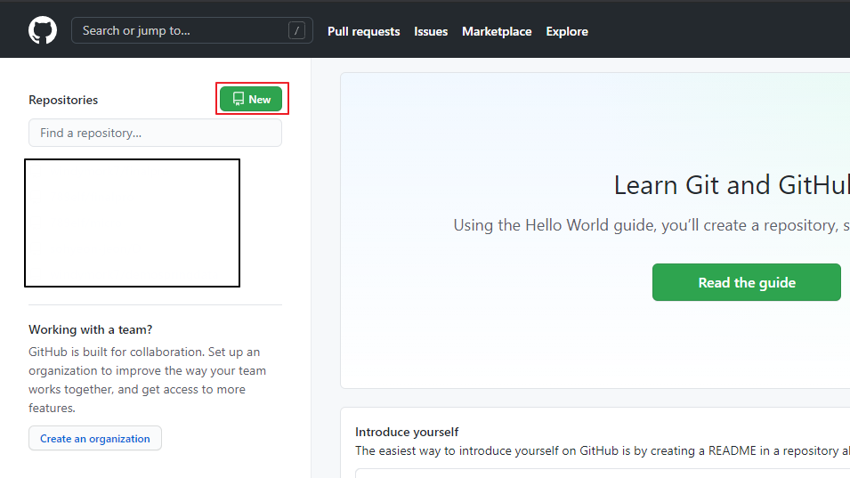Click the 'easiest way to introduce yourself' text
The width and height of the screenshot is (850, 478).
(x=603, y=451)
